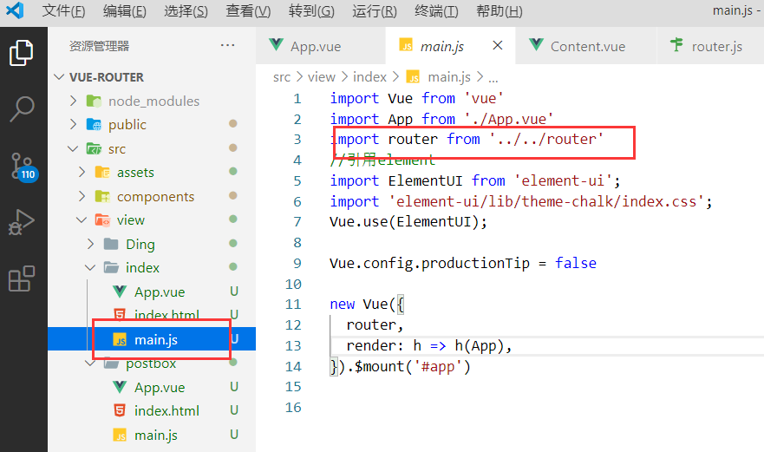Viewport: 764px width, 452px height.
Task: Collapse the index folder
Action: (91, 267)
